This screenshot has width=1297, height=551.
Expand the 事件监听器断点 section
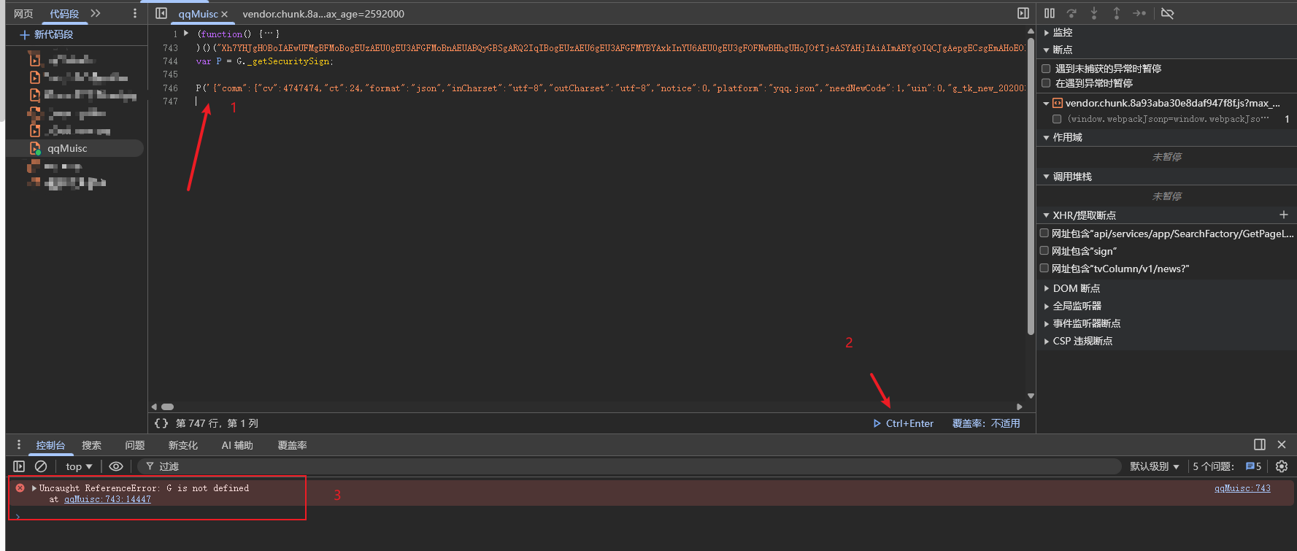tap(1047, 323)
